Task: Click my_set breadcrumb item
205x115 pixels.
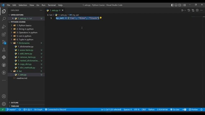Action: click(74, 15)
